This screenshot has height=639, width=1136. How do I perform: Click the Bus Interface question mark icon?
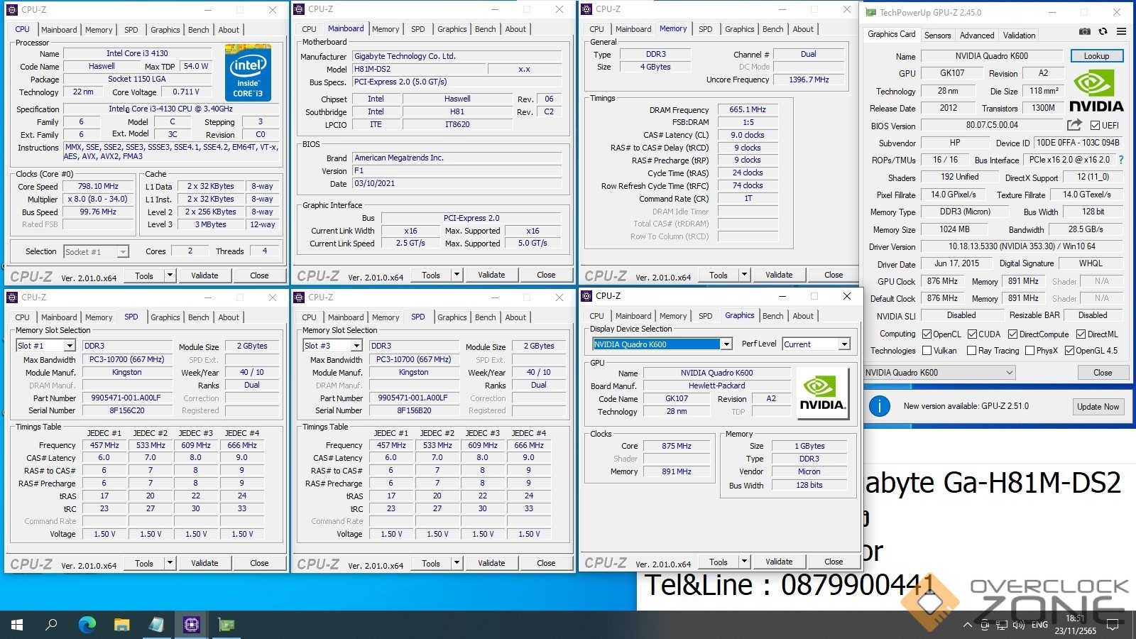click(1122, 160)
